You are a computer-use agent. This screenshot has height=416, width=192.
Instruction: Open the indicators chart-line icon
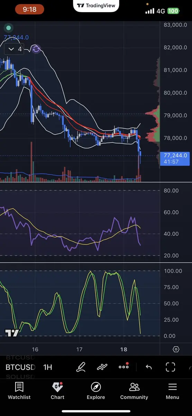[102, 367]
